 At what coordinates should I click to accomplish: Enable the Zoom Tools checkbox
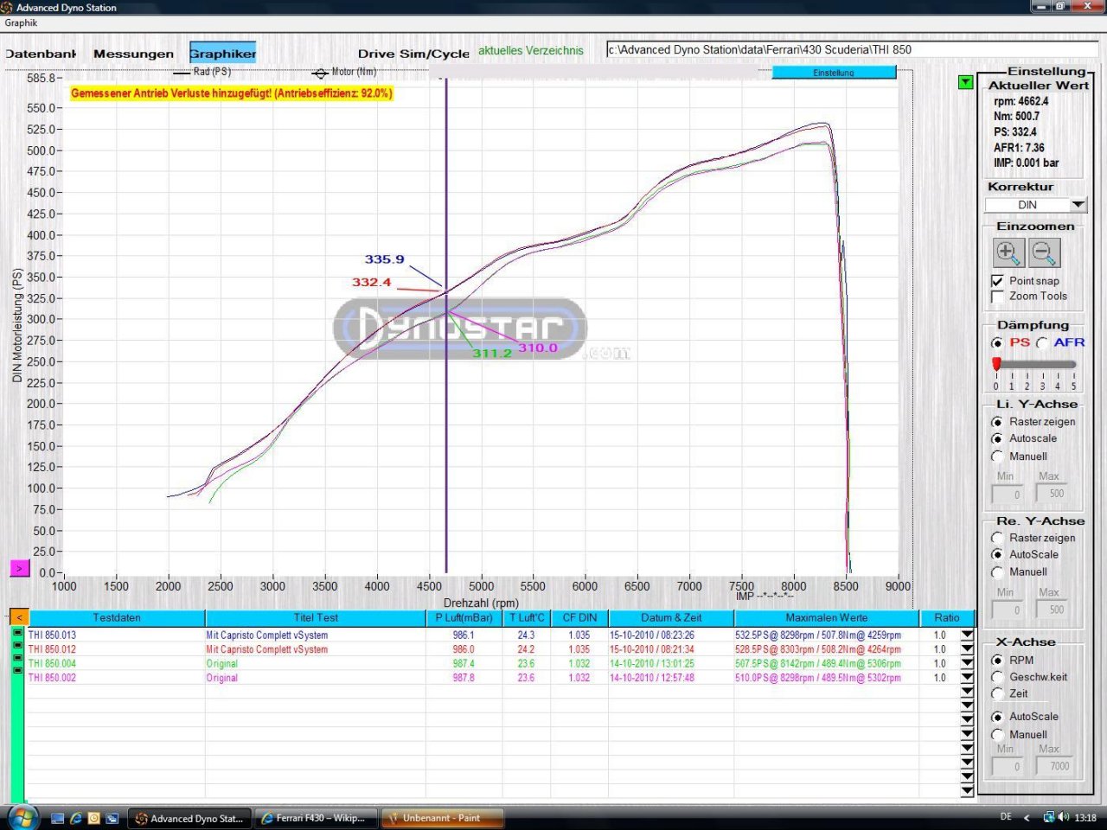coord(997,297)
